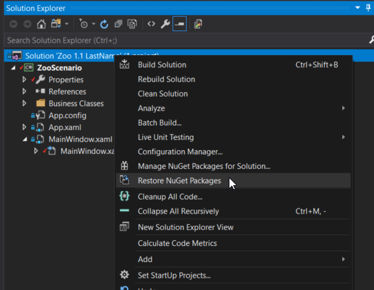Screen dimensions: 374x290
Task: Choose Set StartUp Projects...
Action: (233, 276)
